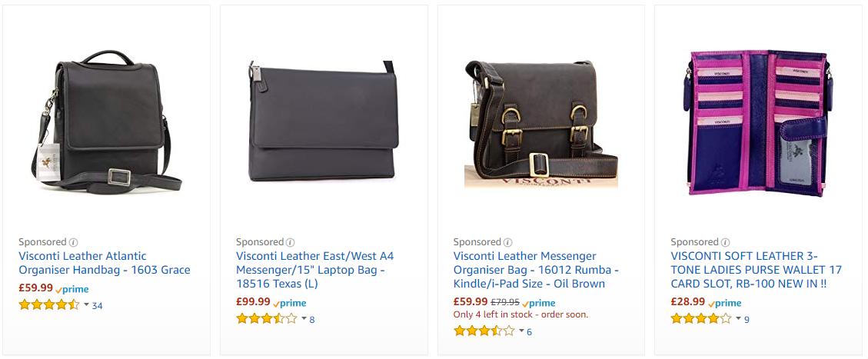
Task: Click the black Atlantic handbag product image
Action: point(106,121)
